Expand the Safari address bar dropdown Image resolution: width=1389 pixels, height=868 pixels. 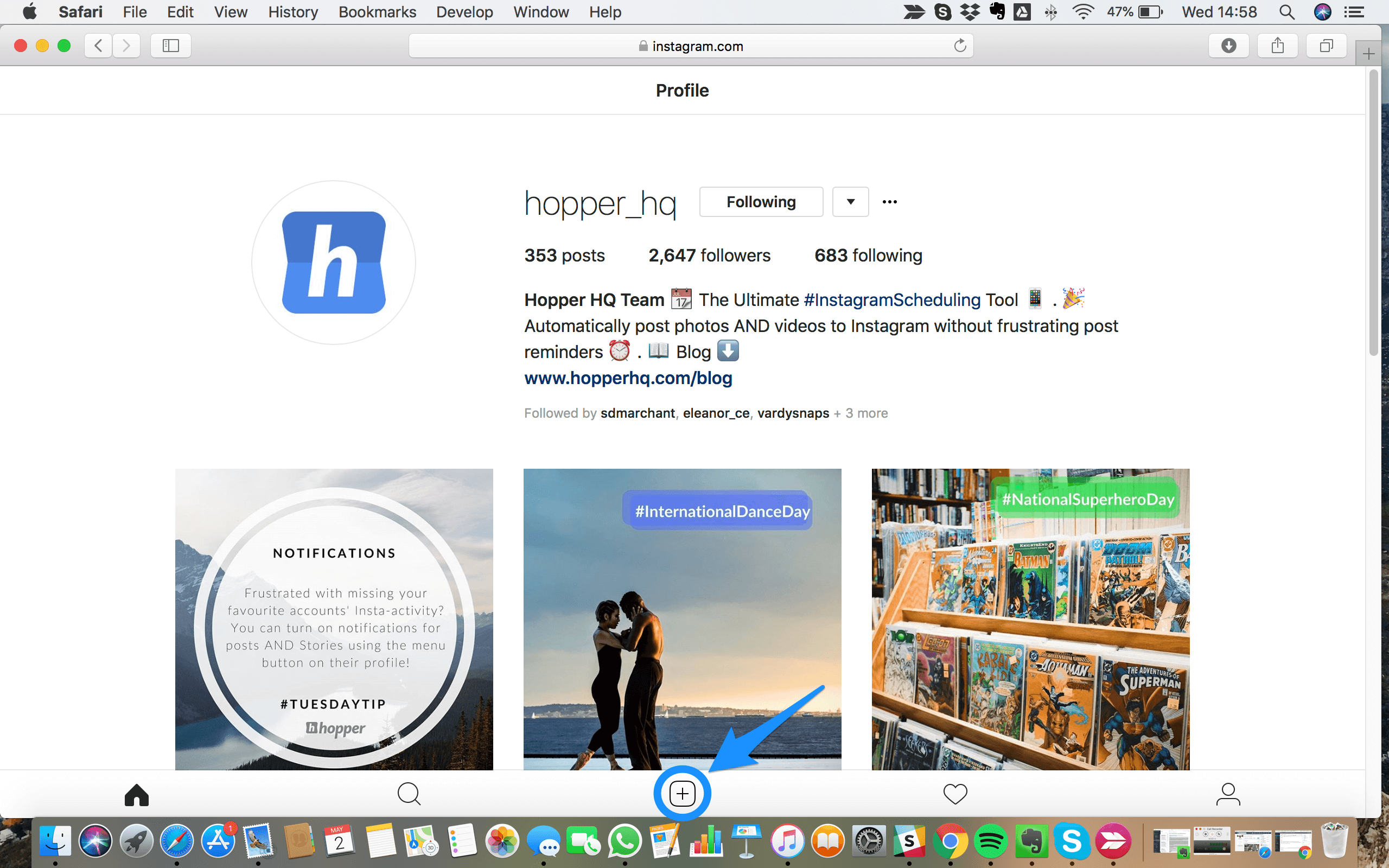click(693, 45)
